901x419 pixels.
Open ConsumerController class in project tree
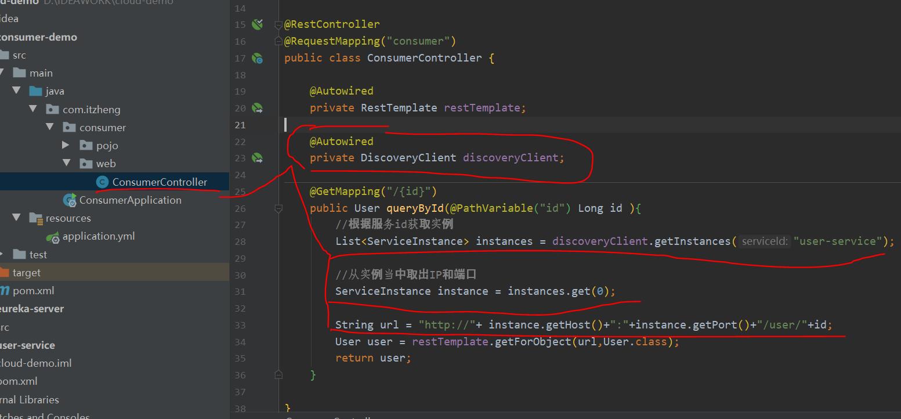pos(160,182)
